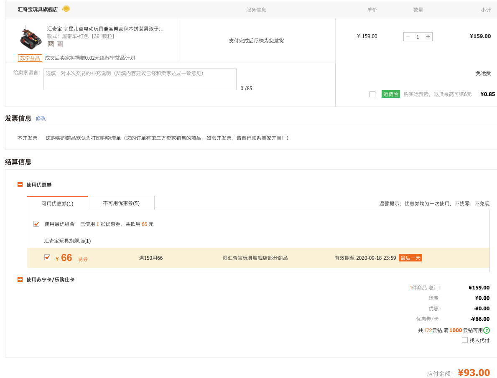Click the 限汇奇宝玩具旗舰店部分商品 text

tap(255, 258)
